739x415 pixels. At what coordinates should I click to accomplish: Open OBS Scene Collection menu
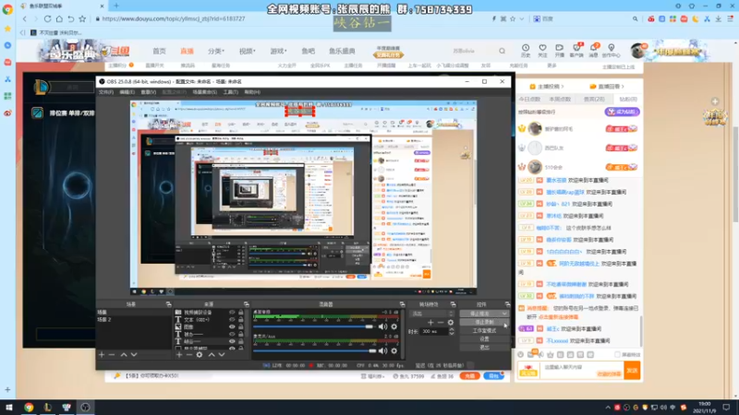click(x=204, y=92)
